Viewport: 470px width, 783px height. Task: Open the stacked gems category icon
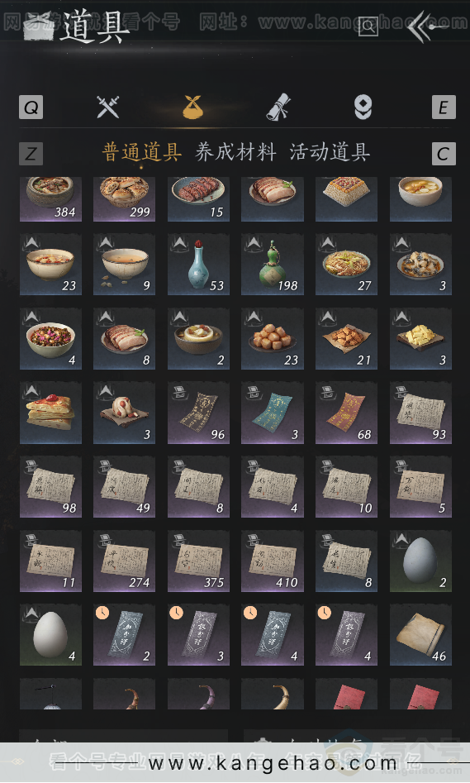(363, 107)
